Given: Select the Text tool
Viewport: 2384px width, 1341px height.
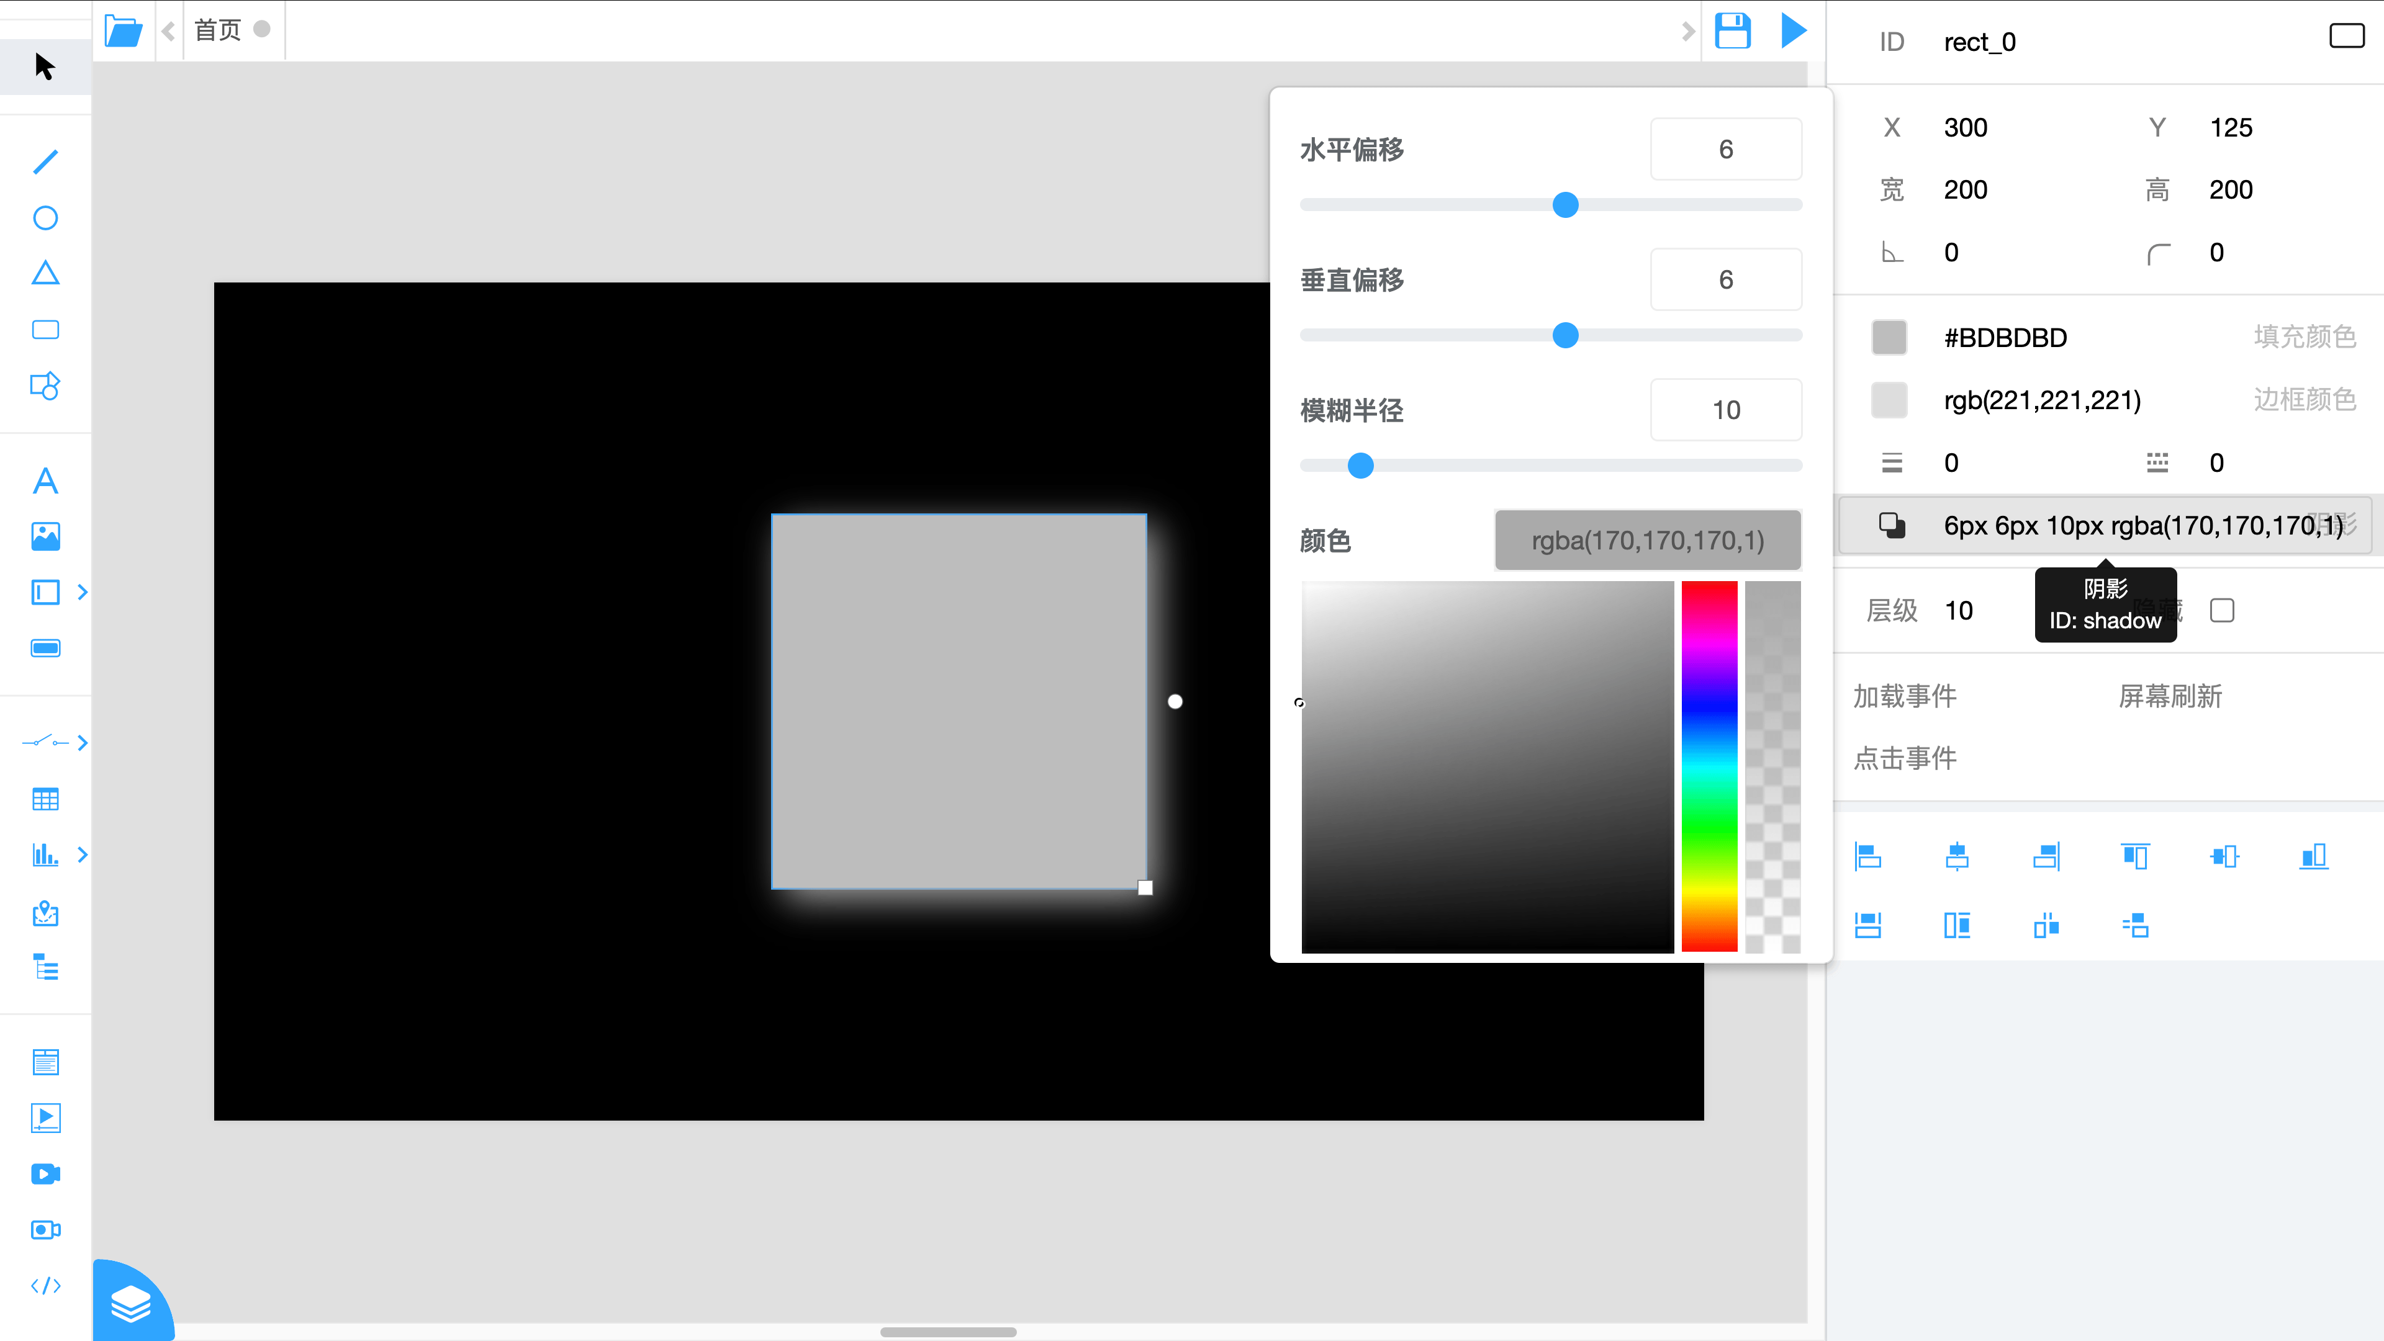Looking at the screenshot, I should (x=45, y=481).
